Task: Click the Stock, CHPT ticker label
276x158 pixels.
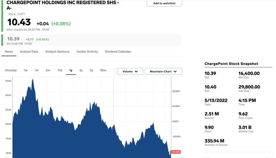Action: (x=17, y=14)
